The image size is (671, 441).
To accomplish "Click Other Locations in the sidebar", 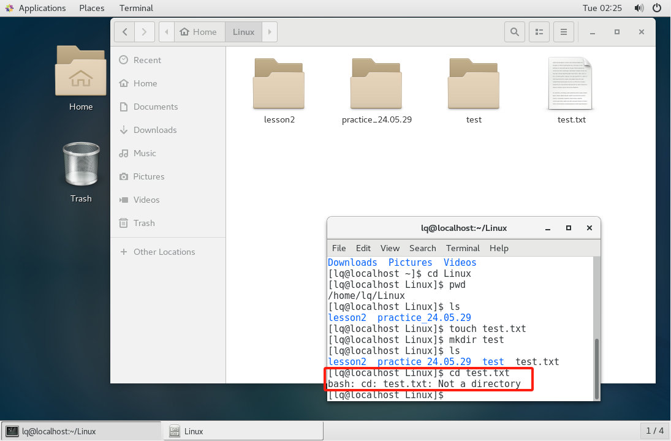I will (168, 252).
